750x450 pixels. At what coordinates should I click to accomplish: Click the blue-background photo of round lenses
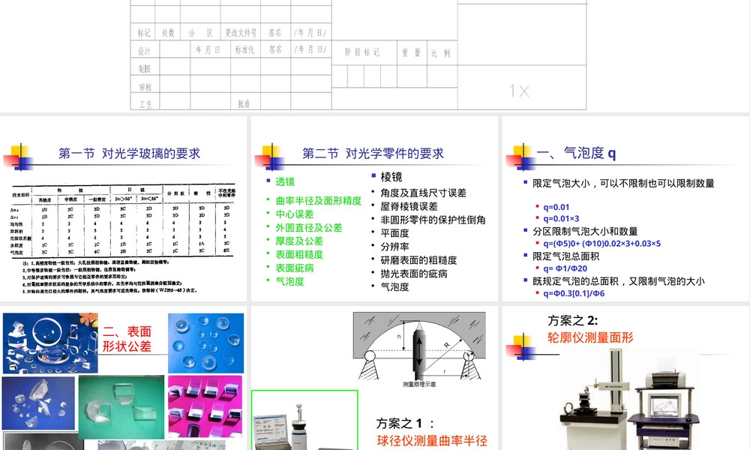pos(205,343)
